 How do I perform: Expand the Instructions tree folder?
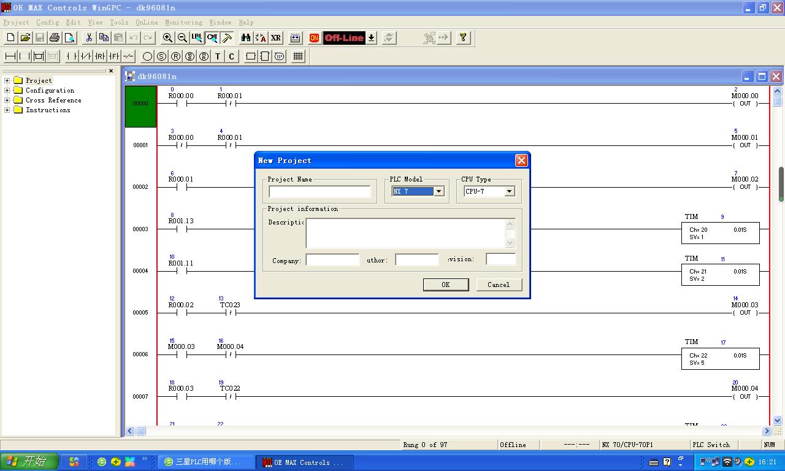pos(7,110)
